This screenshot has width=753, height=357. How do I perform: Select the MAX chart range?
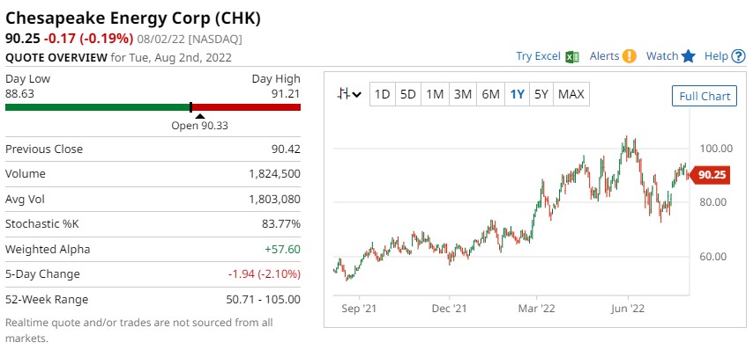pos(571,94)
